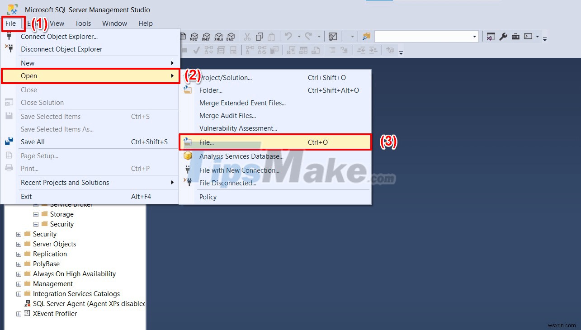The width and height of the screenshot is (581, 330).
Task: Open a new MDX query from the toolbar
Action: coord(194,37)
